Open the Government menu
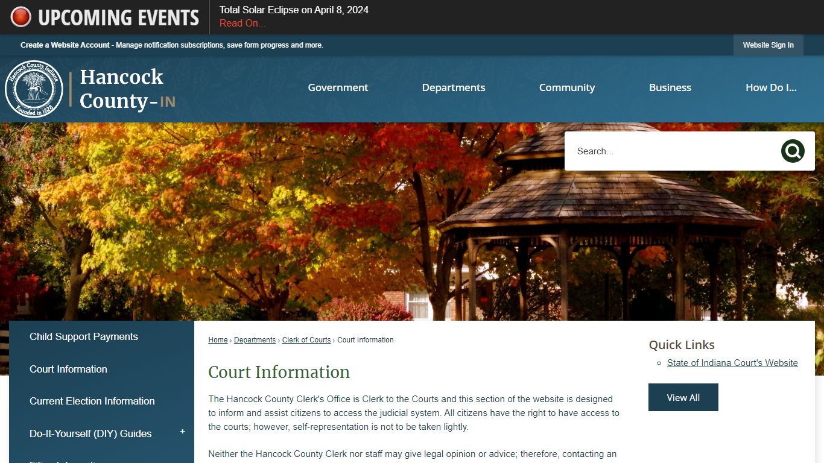Viewport: 824px width, 463px height. [x=338, y=87]
